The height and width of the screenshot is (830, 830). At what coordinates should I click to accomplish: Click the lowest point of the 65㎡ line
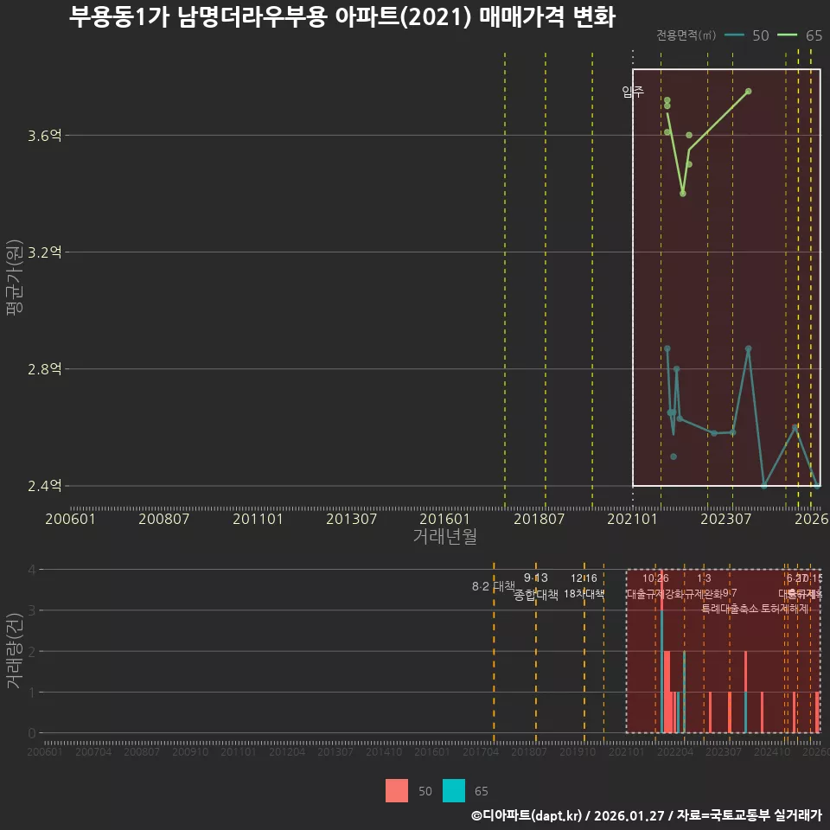pos(683,194)
